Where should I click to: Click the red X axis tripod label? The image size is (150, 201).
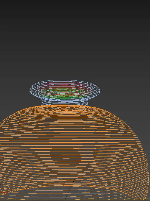tap(7, 192)
